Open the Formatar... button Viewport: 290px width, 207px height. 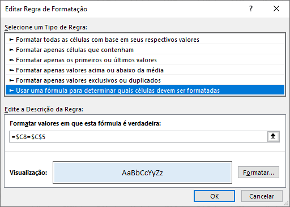click(258, 172)
